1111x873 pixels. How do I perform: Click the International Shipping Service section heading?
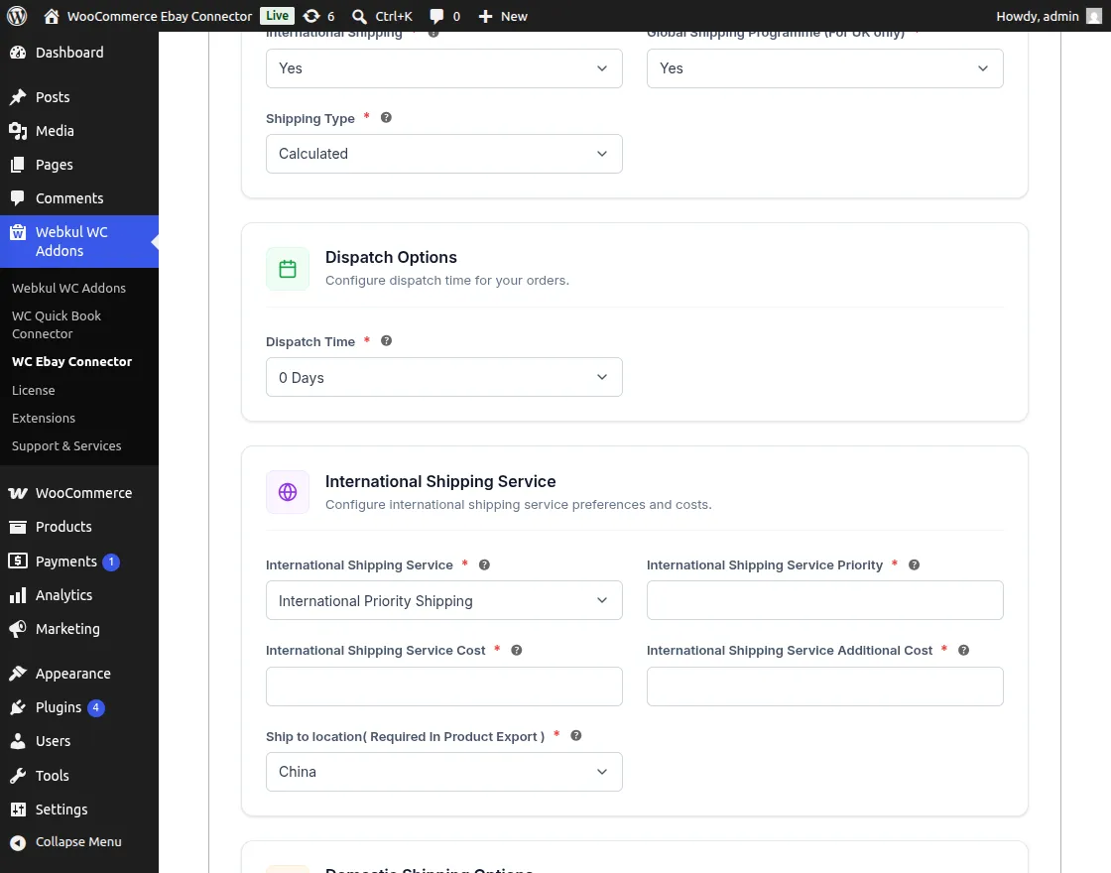pos(440,481)
